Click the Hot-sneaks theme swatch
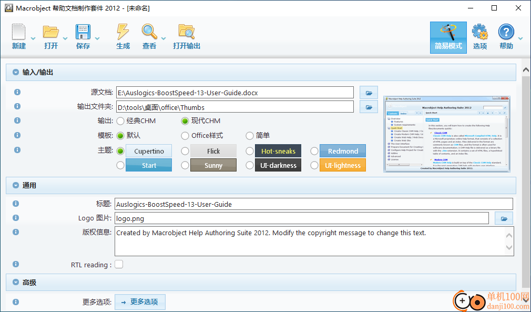Image resolution: width=531 pixels, height=312 pixels. tap(278, 151)
